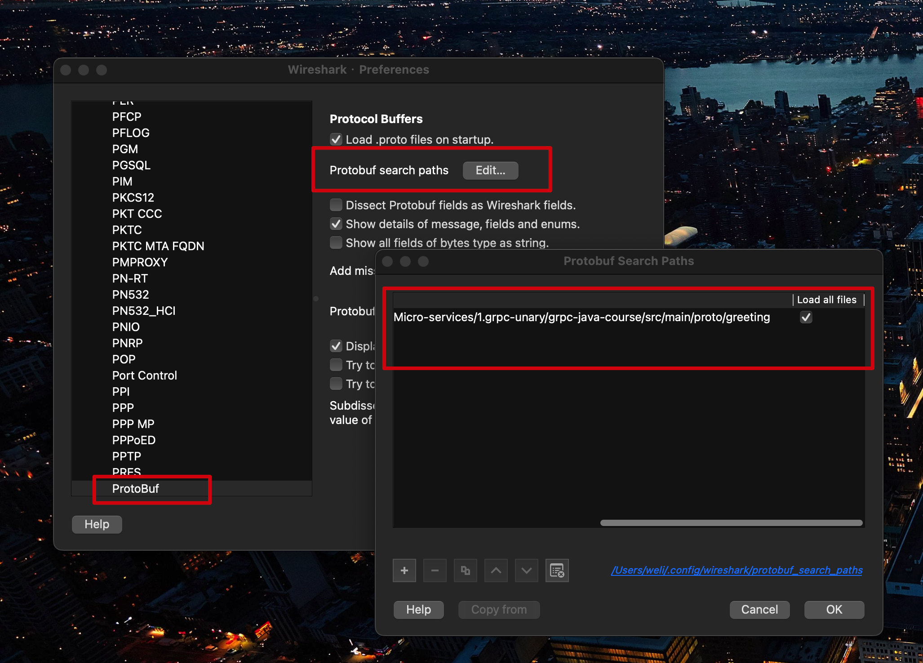The width and height of the screenshot is (923, 663).
Task: Toggle Load .proto files on startup
Action: [336, 139]
